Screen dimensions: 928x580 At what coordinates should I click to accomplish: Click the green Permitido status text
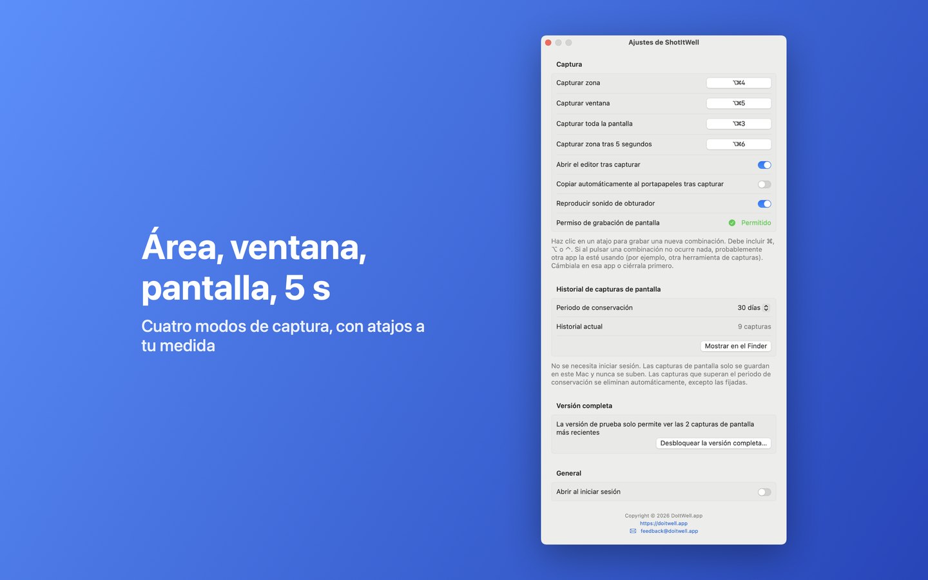pyautogui.click(x=756, y=223)
